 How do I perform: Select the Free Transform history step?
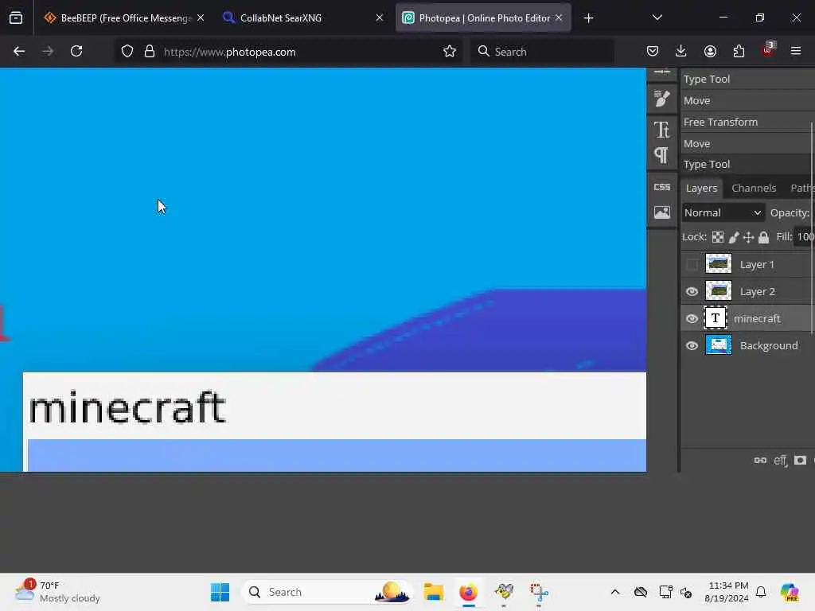click(747, 122)
